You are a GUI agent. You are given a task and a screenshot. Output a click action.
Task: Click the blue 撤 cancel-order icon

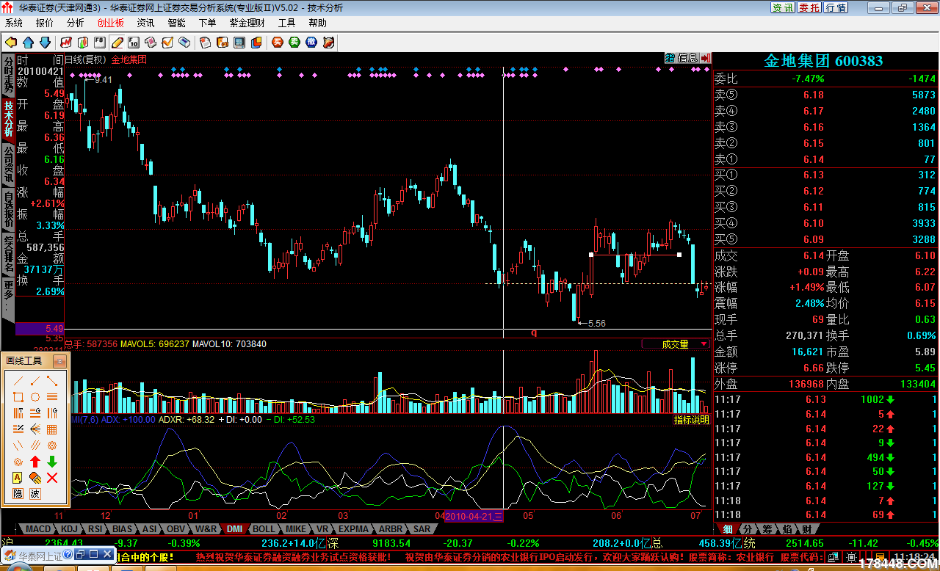[311, 42]
